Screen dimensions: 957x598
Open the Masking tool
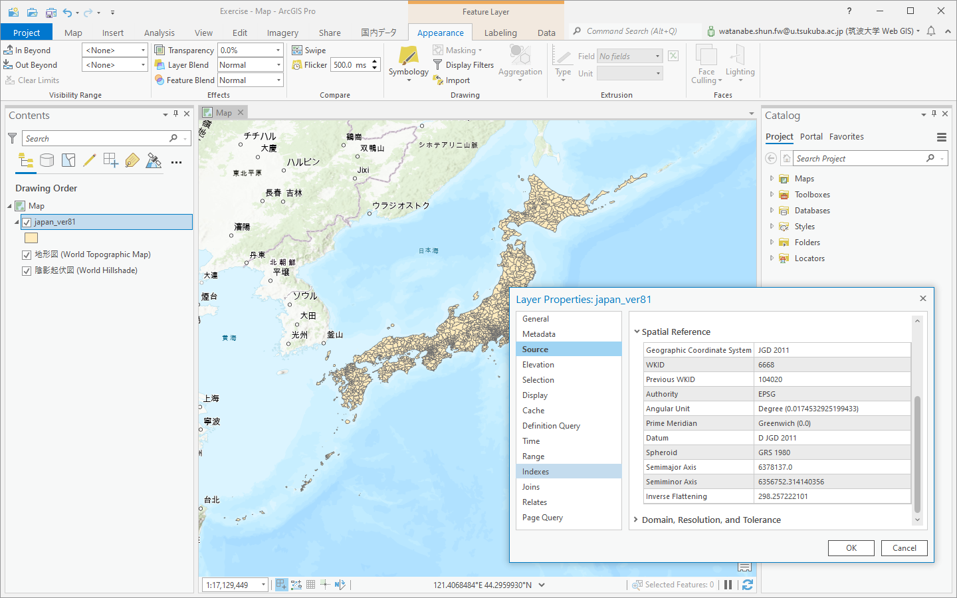point(457,50)
